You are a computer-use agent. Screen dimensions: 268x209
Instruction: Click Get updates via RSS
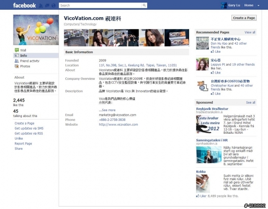tap(29, 133)
